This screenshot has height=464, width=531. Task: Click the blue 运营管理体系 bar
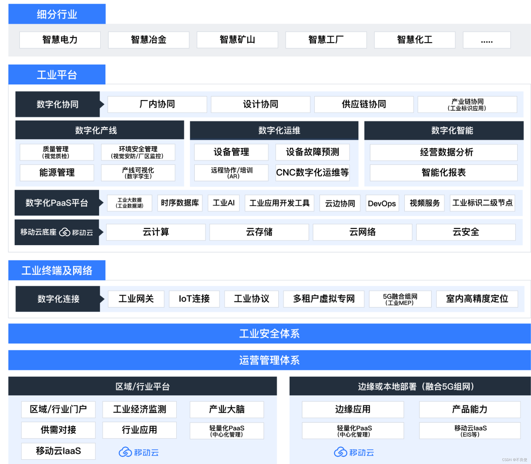coord(269,360)
